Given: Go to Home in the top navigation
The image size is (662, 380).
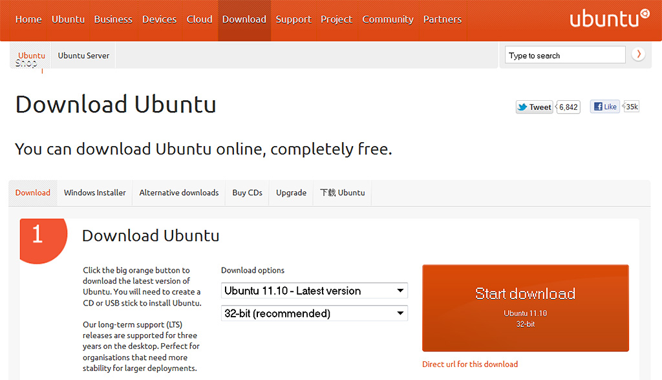Looking at the screenshot, I should 28,19.
